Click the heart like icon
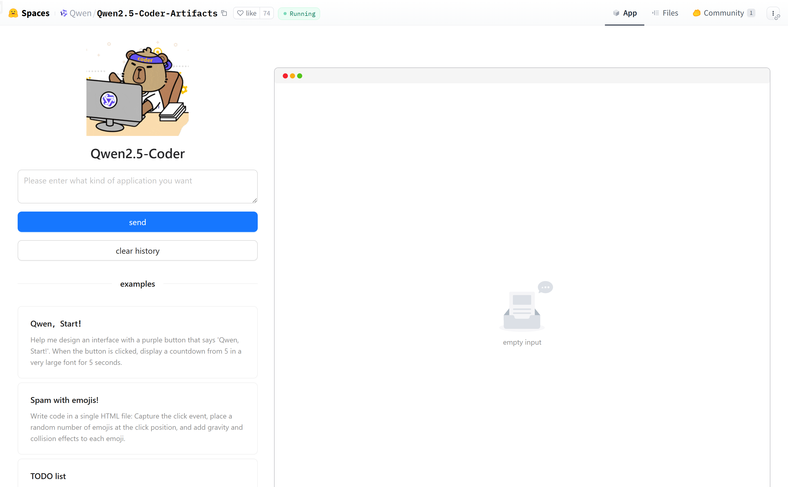 click(240, 13)
